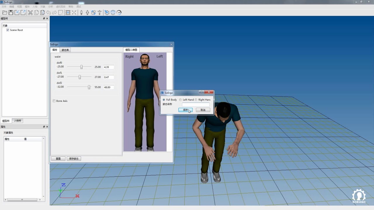Viewport: 374px width, 210px height.
Task: Open the 视图 menu
Action: 20,6
